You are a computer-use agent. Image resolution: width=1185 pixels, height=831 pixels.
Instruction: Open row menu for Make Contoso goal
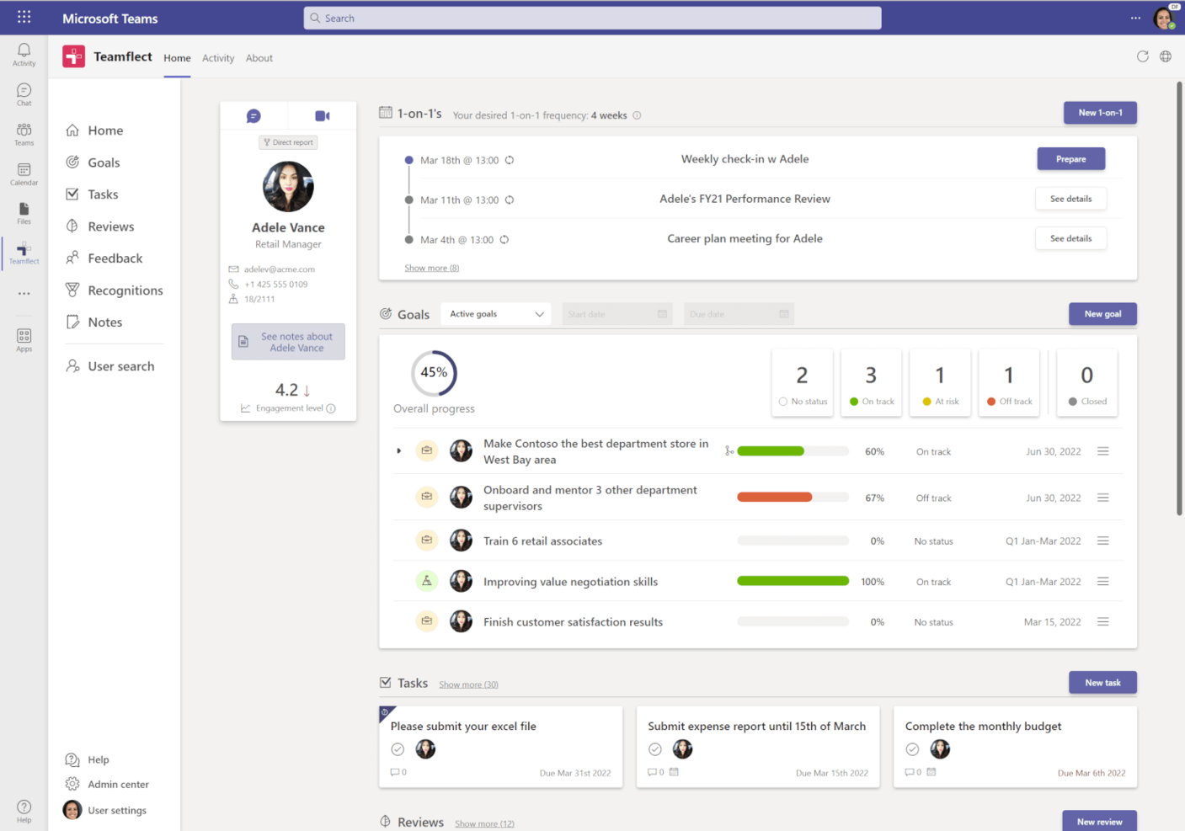tap(1102, 451)
